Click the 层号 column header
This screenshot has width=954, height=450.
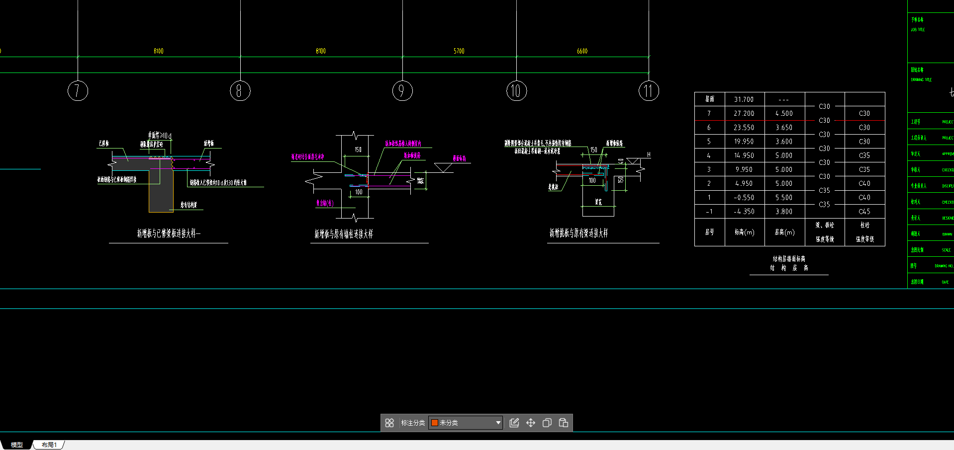tap(709, 232)
